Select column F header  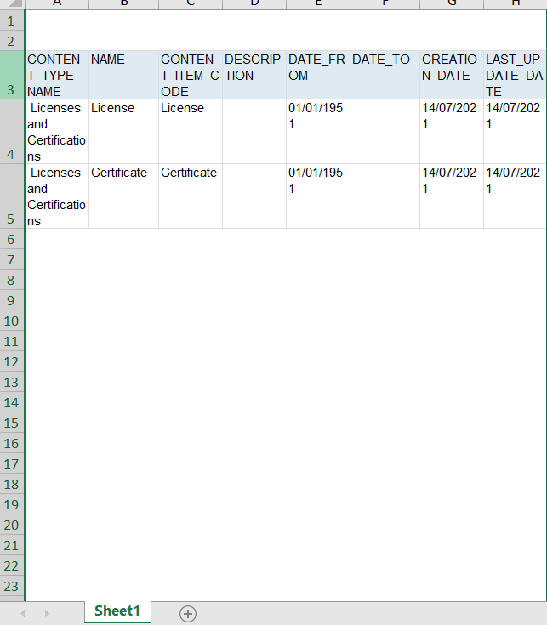385,4
